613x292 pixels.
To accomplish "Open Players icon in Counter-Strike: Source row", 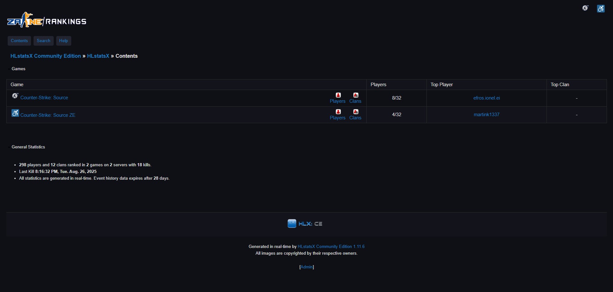I will [338, 95].
